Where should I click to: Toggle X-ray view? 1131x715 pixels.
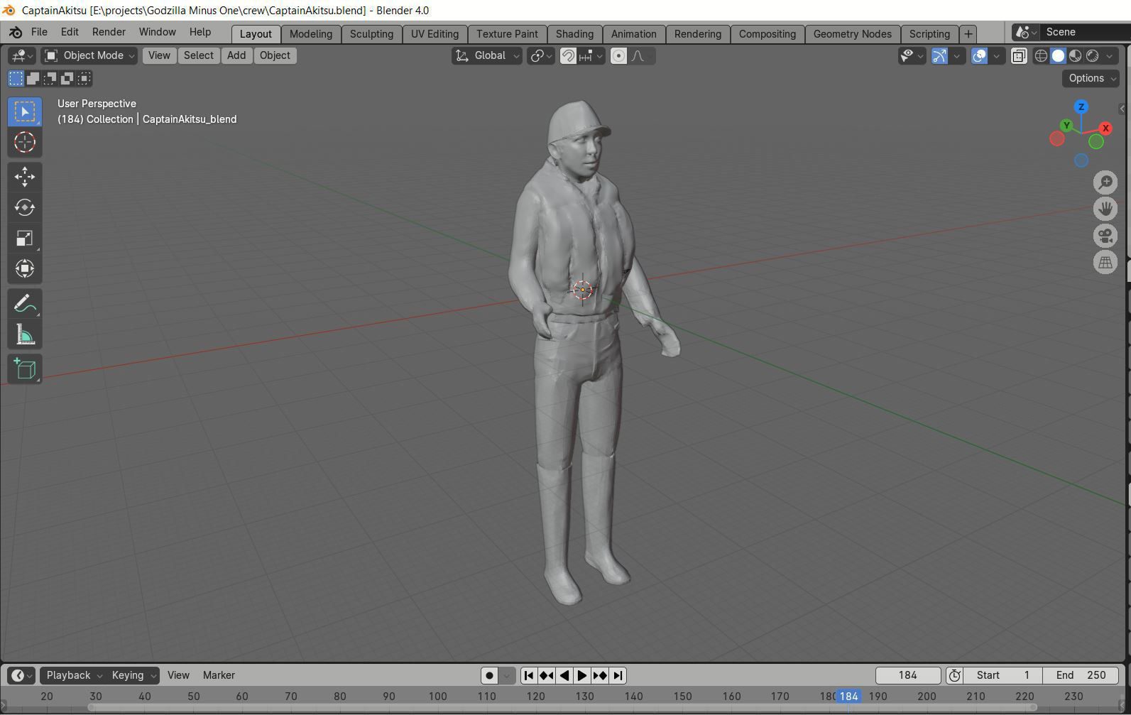(1019, 55)
